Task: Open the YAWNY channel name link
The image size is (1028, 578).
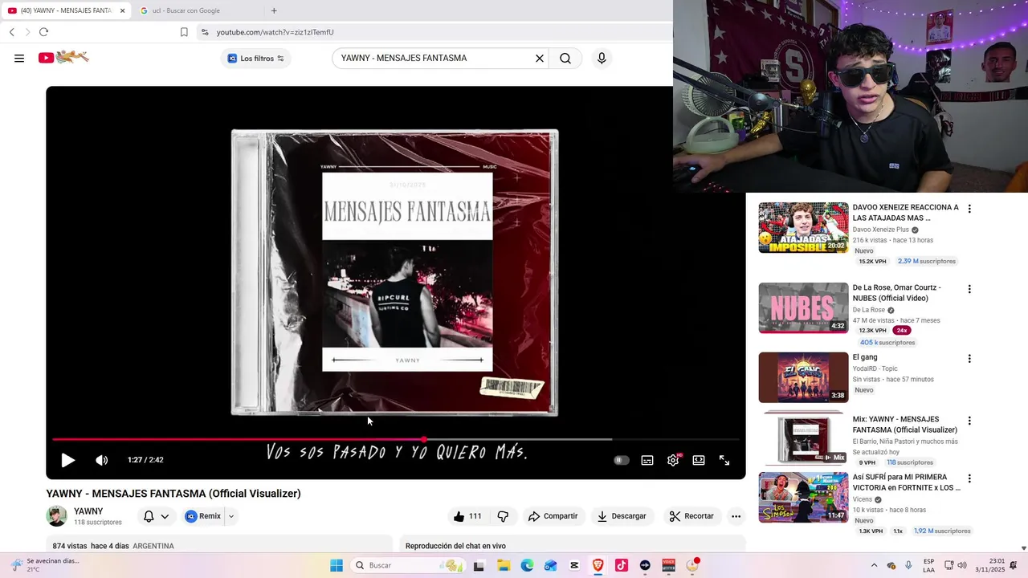Action: click(x=88, y=511)
